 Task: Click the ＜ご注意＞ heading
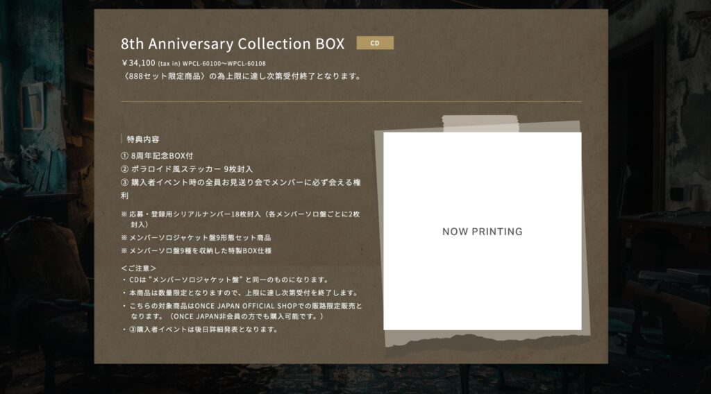pyautogui.click(x=139, y=268)
